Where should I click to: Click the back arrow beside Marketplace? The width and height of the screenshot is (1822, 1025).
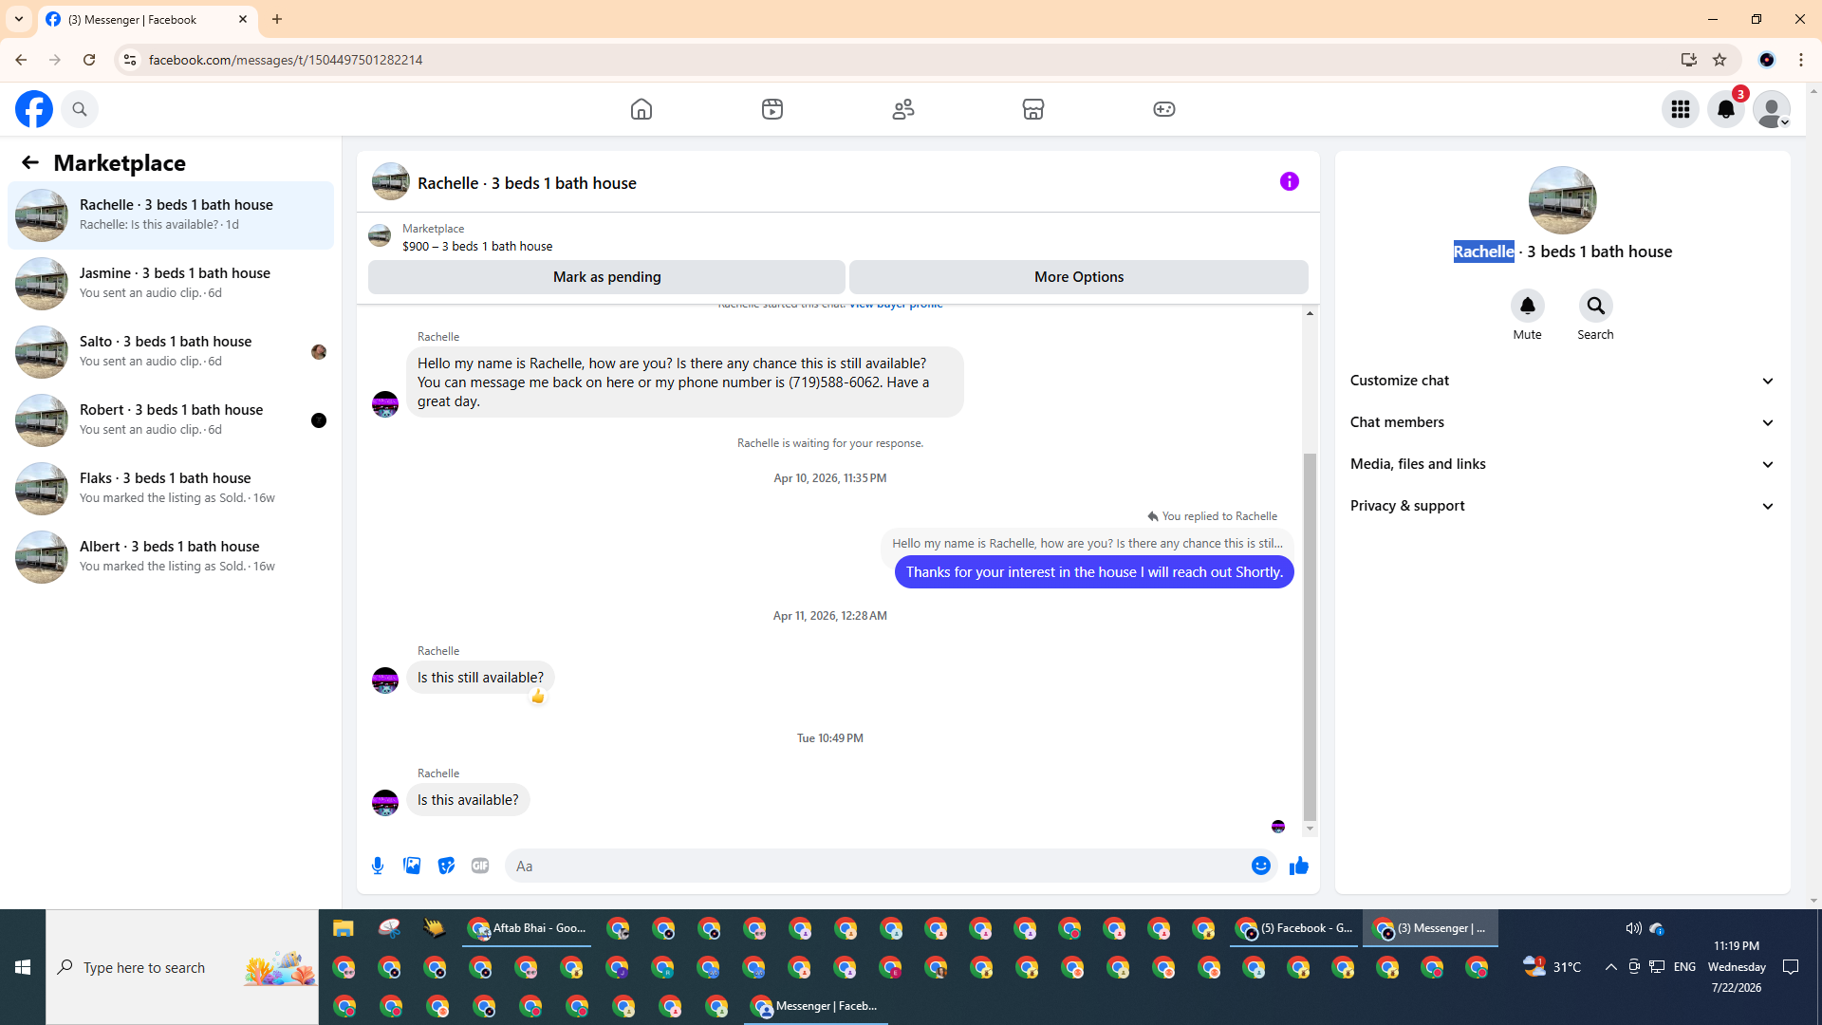click(30, 162)
